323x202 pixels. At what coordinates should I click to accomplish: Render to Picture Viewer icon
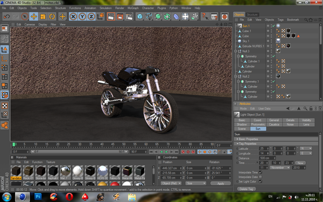point(120,17)
